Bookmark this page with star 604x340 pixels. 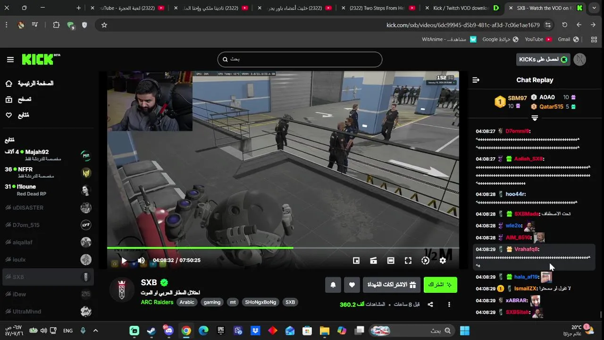click(x=104, y=25)
